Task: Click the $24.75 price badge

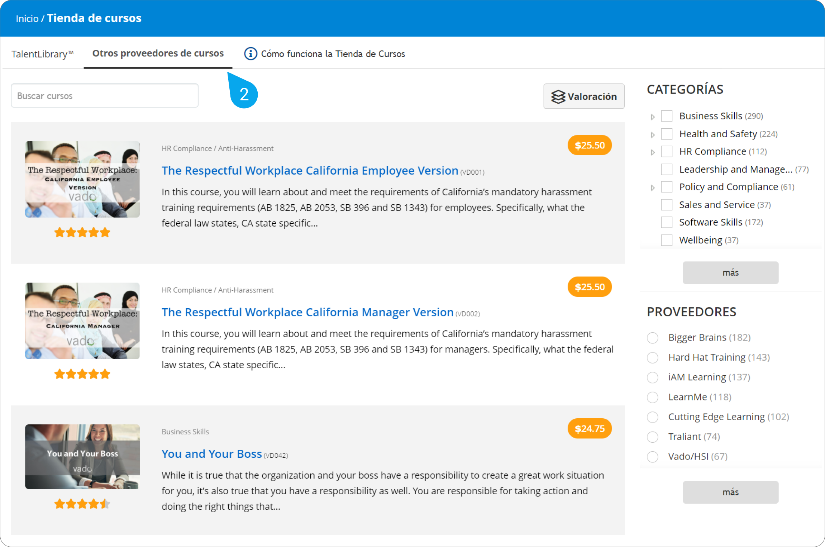Action: click(x=590, y=428)
